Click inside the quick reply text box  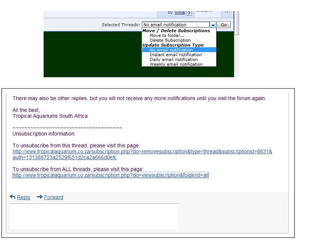(x=94, y=217)
